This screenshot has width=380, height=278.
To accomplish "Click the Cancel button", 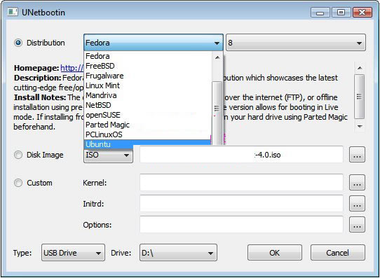I will [338, 253].
